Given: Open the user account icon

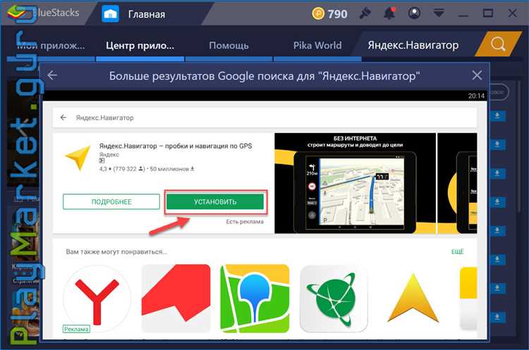Looking at the screenshot, I should [414, 13].
